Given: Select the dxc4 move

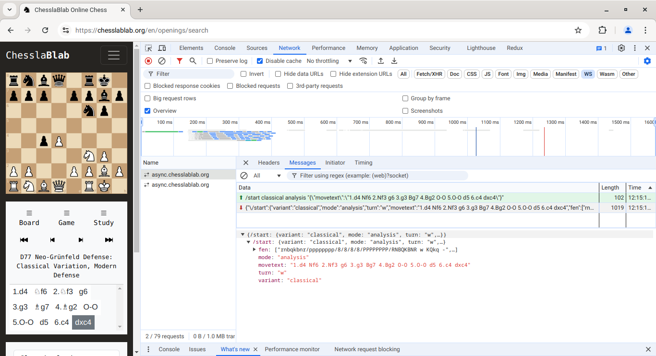Looking at the screenshot, I should point(83,322).
